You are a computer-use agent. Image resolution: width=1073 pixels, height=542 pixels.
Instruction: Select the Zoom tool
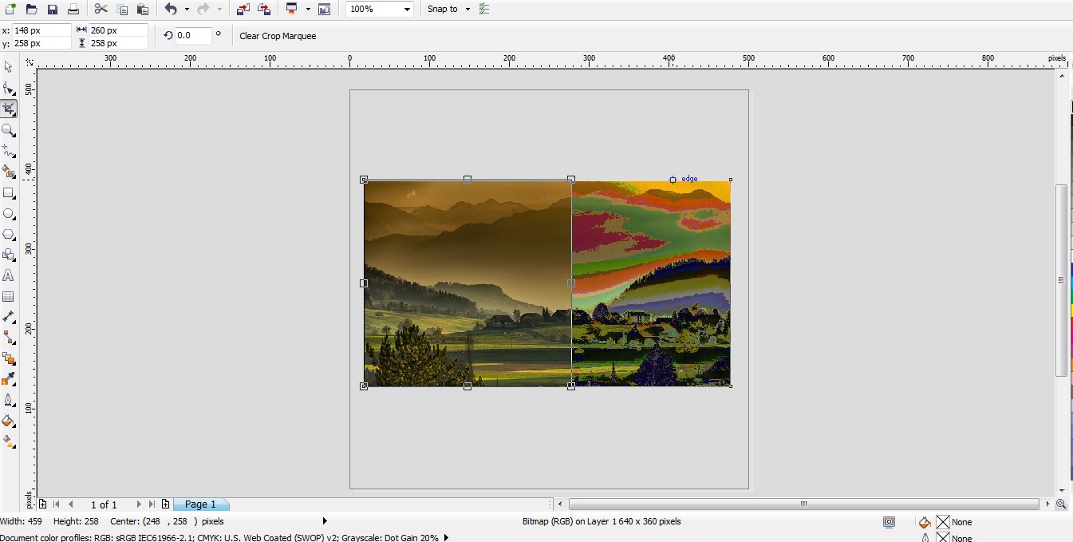[9, 129]
